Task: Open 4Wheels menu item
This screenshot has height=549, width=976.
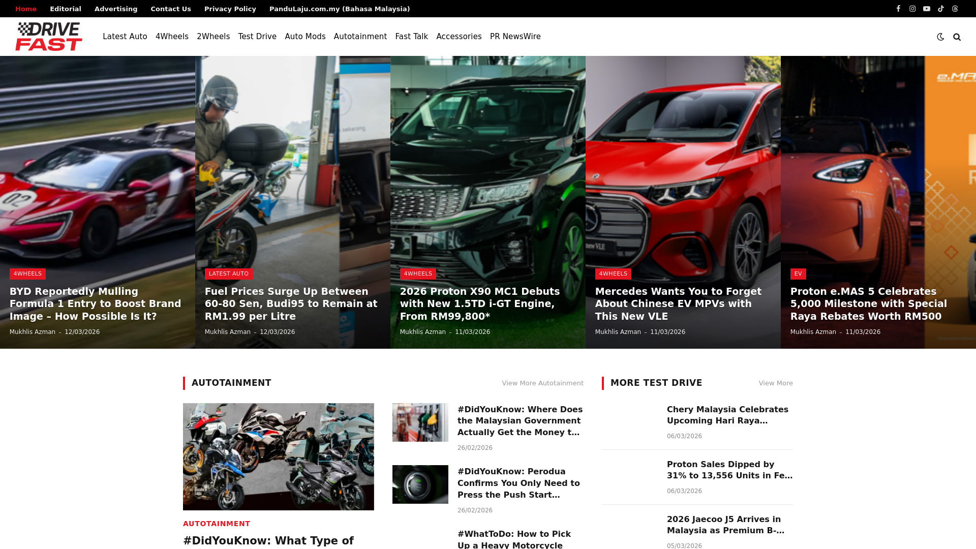Action: [172, 37]
